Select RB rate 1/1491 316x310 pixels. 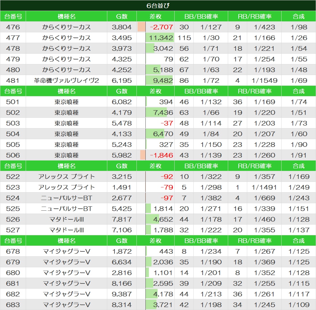point(265,187)
